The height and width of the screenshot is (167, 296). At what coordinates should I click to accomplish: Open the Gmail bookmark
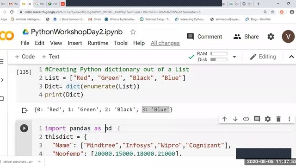tap(95, 19)
